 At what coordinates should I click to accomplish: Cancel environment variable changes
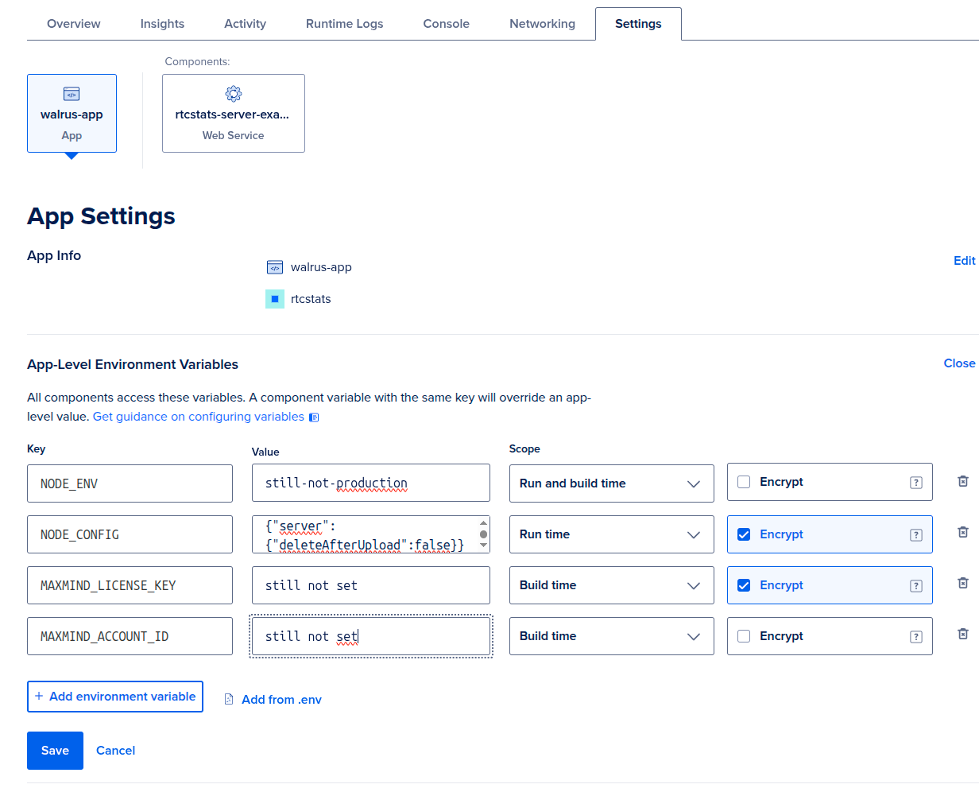(116, 751)
